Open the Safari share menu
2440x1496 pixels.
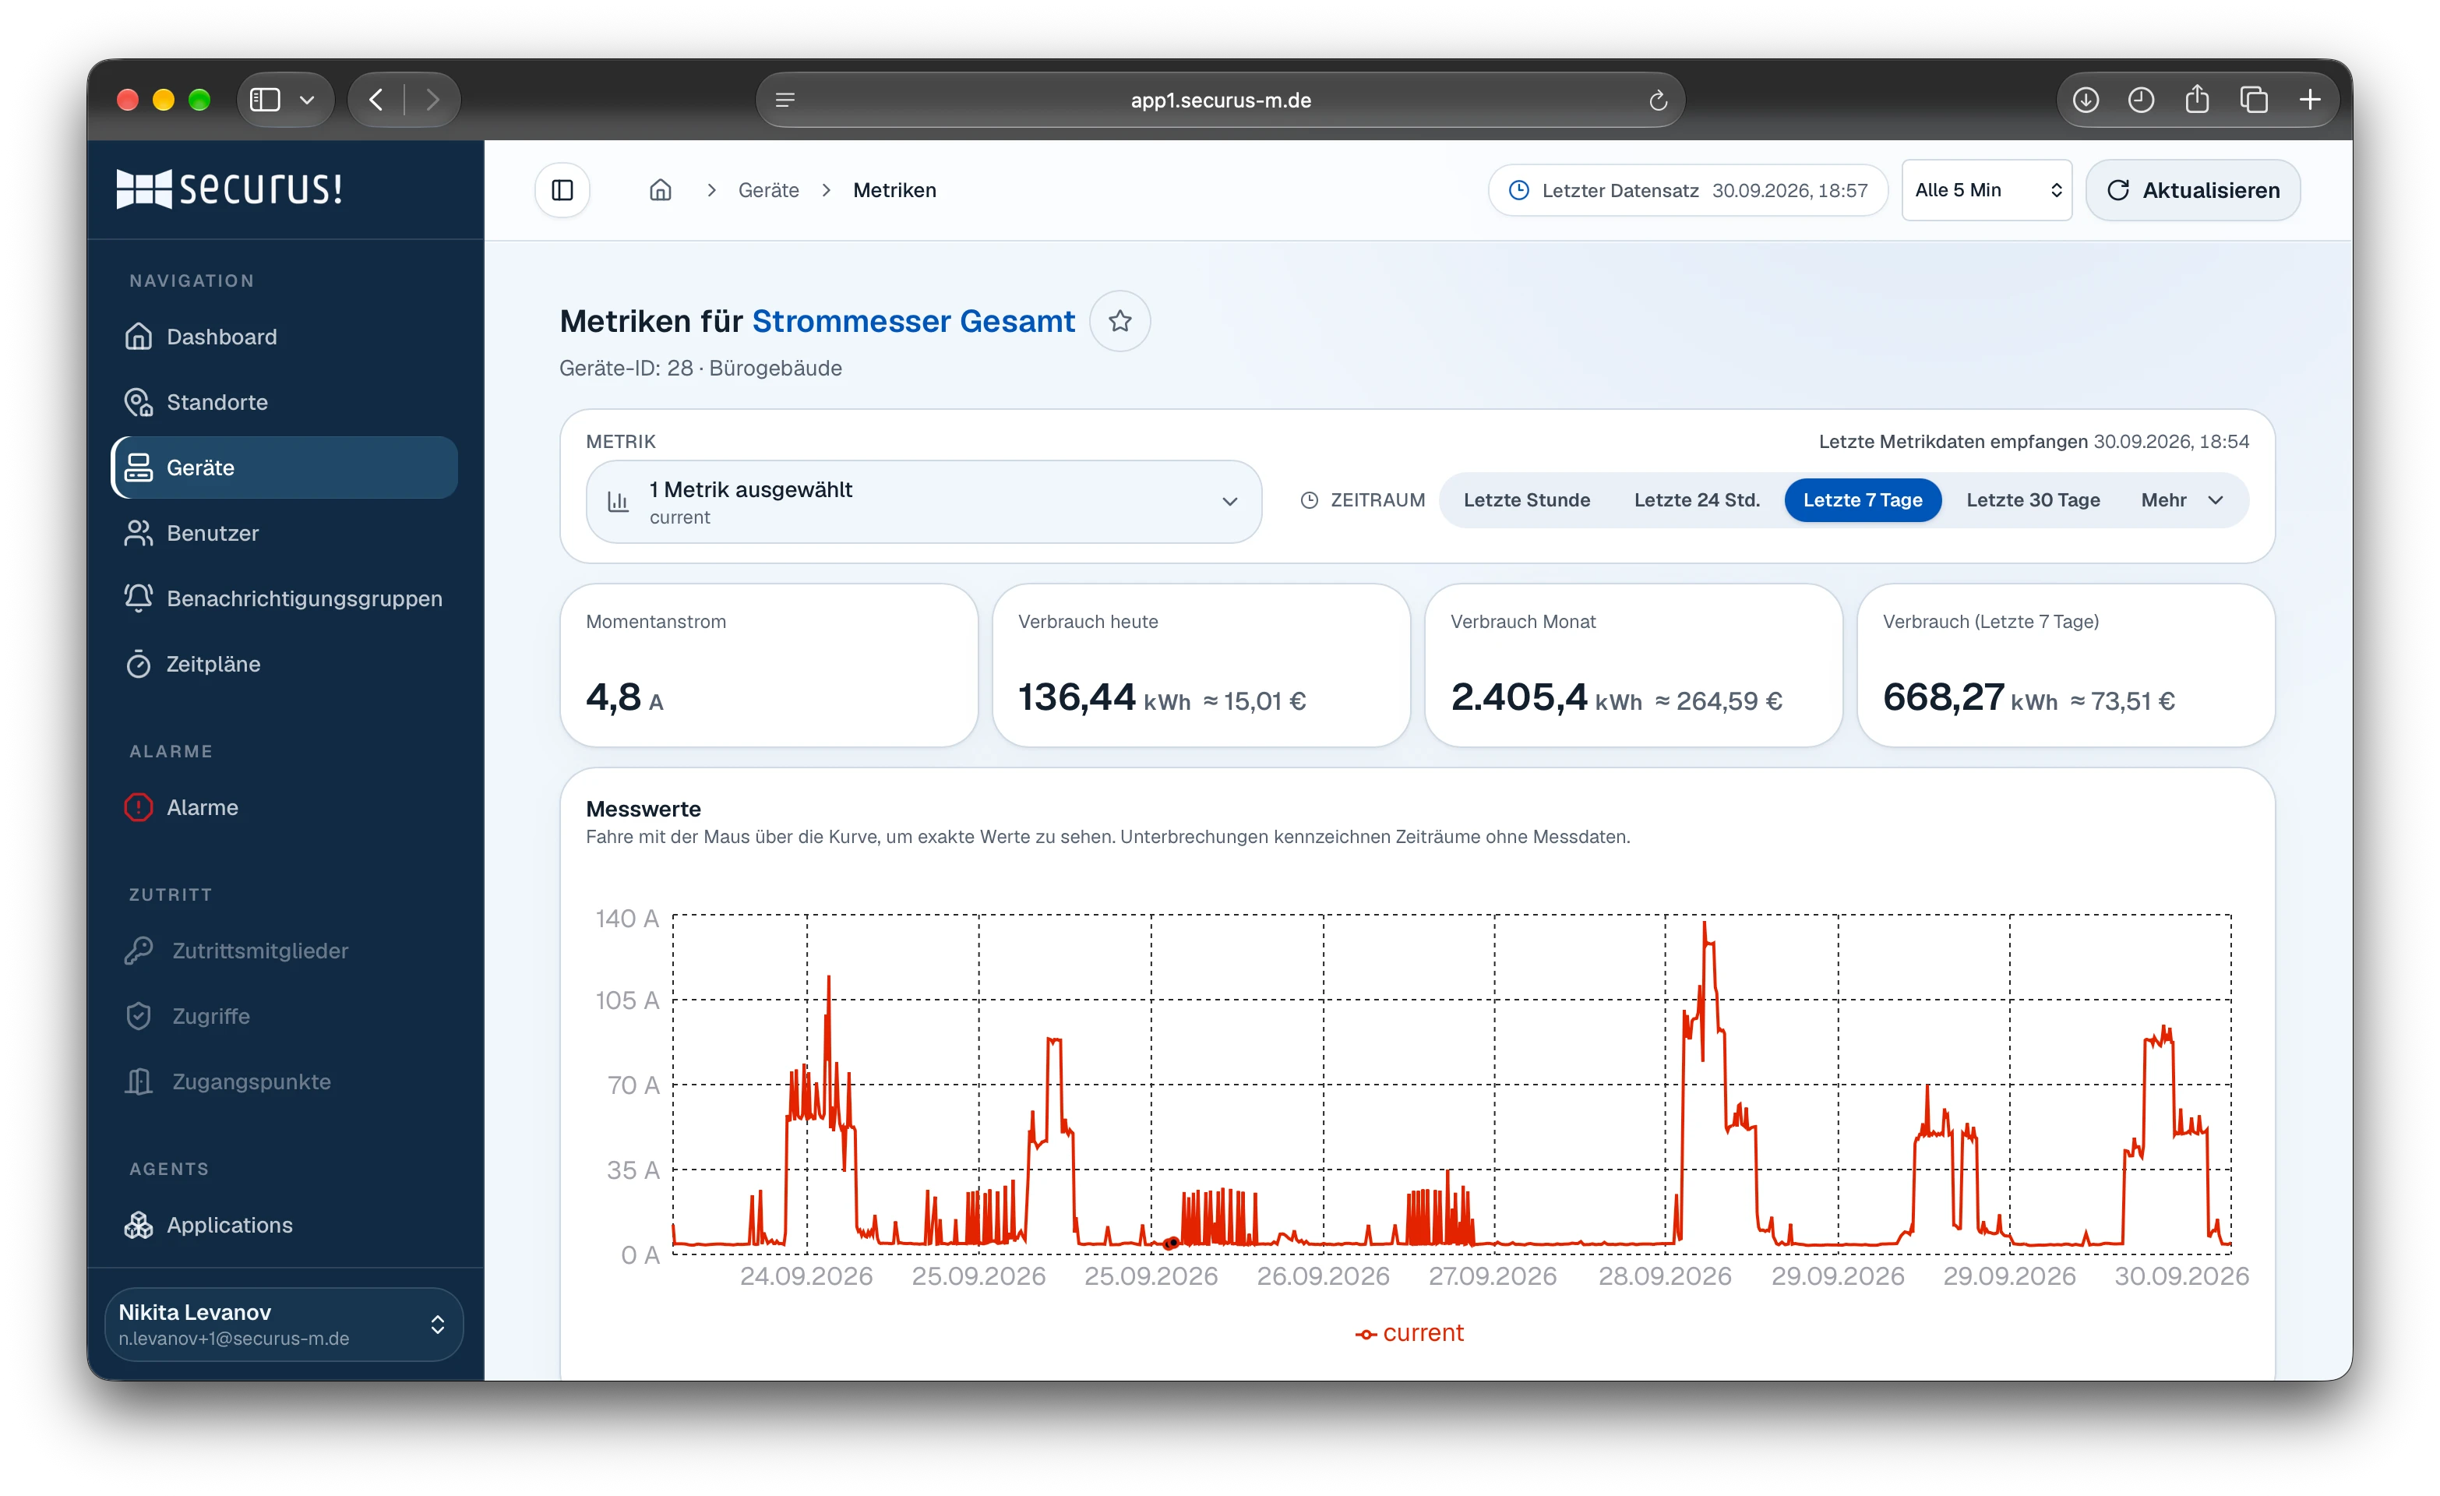click(2196, 100)
